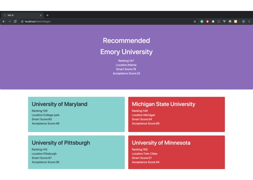
Task: Select Minnesota's Smart Score:57 text
Action: 142,158
